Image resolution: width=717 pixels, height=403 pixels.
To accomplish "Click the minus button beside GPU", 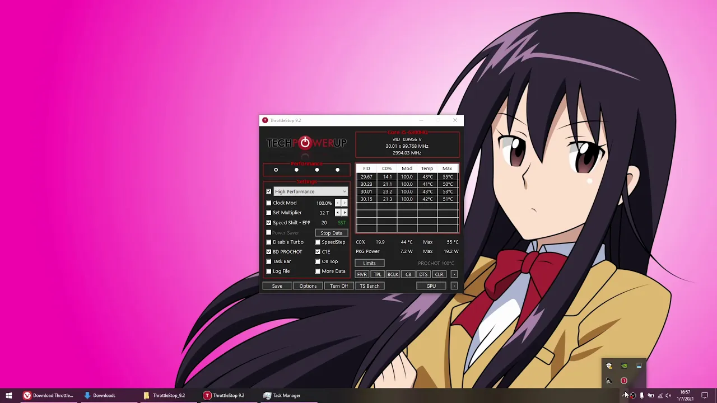I will pos(454,286).
